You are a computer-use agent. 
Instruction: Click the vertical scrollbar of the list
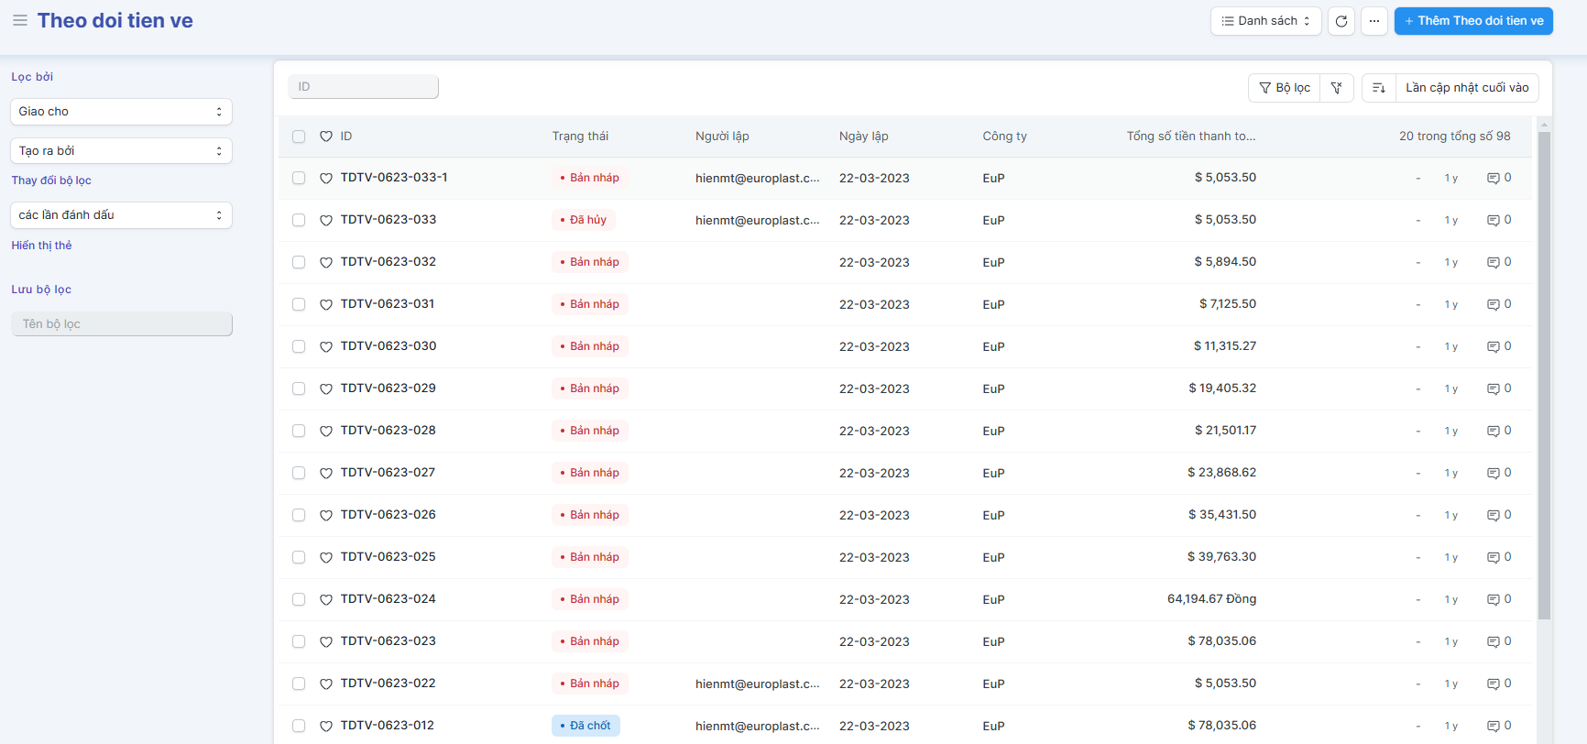[1544, 367]
